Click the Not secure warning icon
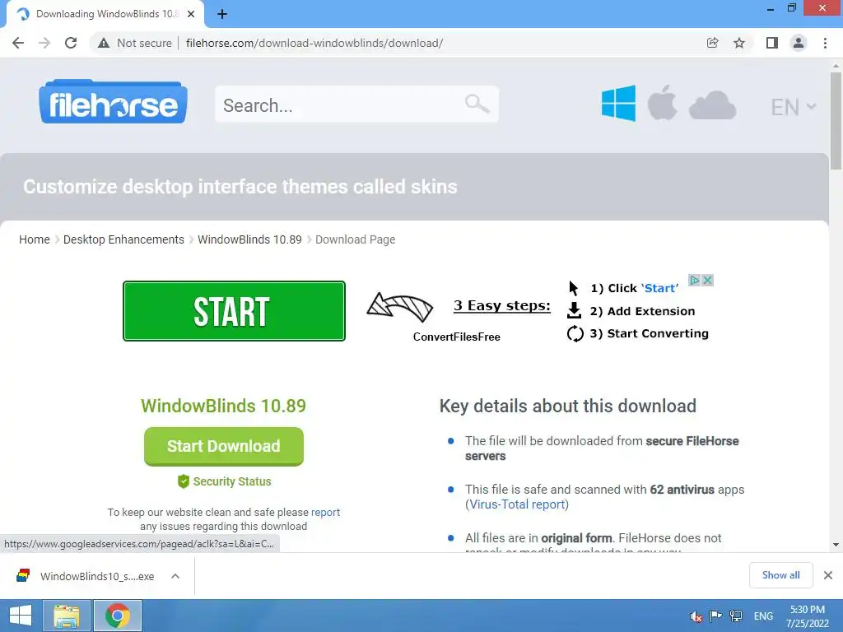This screenshot has height=632, width=843. pos(104,43)
